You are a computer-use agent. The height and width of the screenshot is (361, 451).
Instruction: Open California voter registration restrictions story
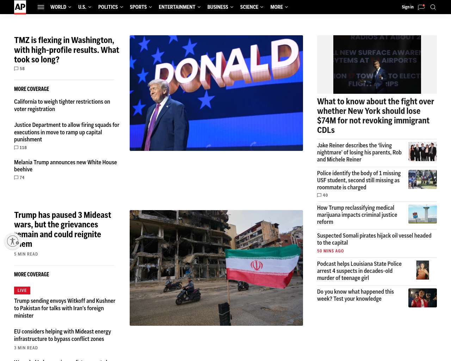[x=62, y=105]
